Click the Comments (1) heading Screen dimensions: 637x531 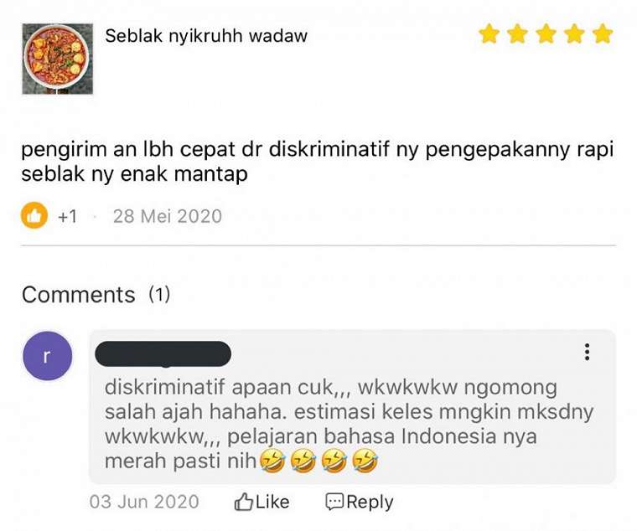96,294
